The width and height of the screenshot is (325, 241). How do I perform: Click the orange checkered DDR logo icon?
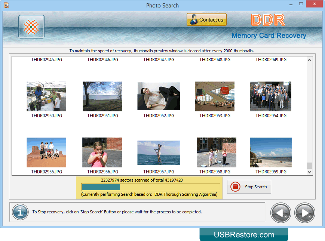pos(31,27)
